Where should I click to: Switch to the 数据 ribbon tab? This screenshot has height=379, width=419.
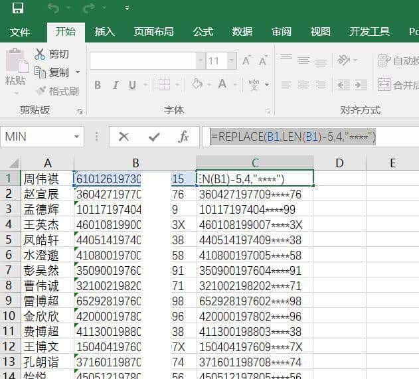(242, 32)
